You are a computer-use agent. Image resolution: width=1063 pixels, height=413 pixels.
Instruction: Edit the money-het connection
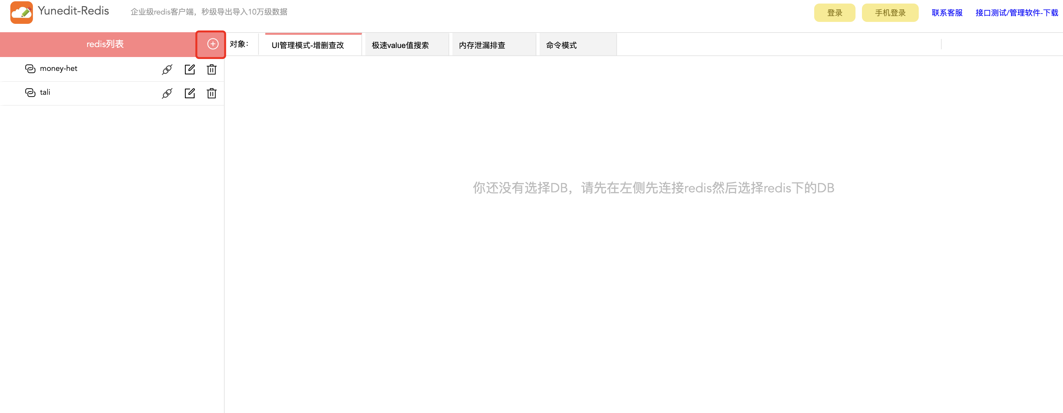[x=190, y=70]
